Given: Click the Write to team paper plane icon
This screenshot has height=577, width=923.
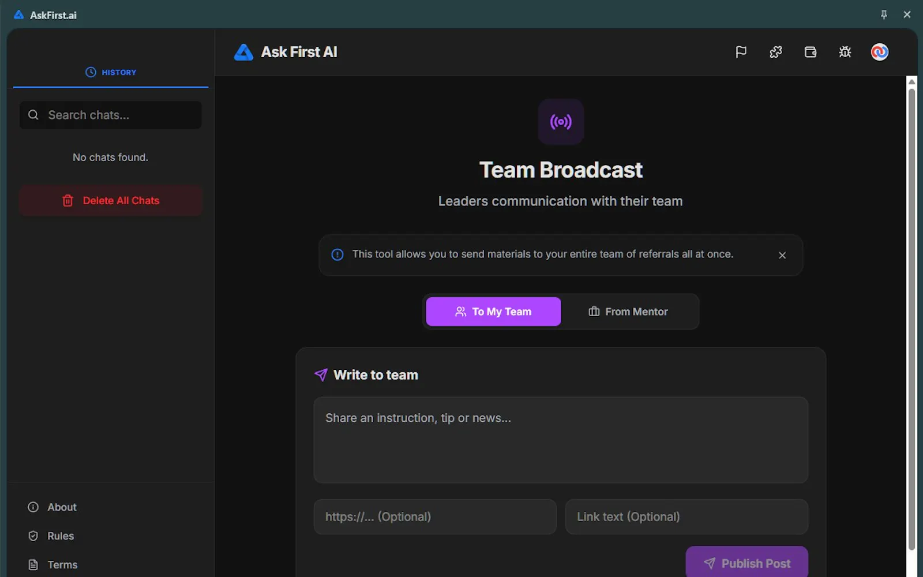Looking at the screenshot, I should point(321,375).
